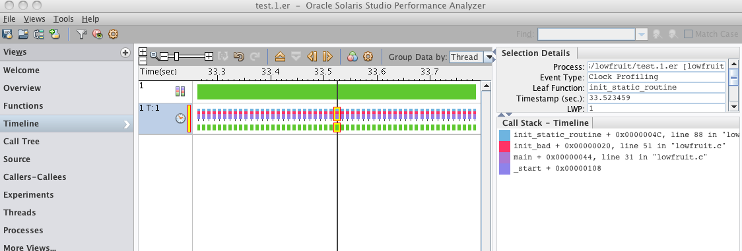Open the File menu
The height and width of the screenshot is (251, 742).
click(x=9, y=19)
